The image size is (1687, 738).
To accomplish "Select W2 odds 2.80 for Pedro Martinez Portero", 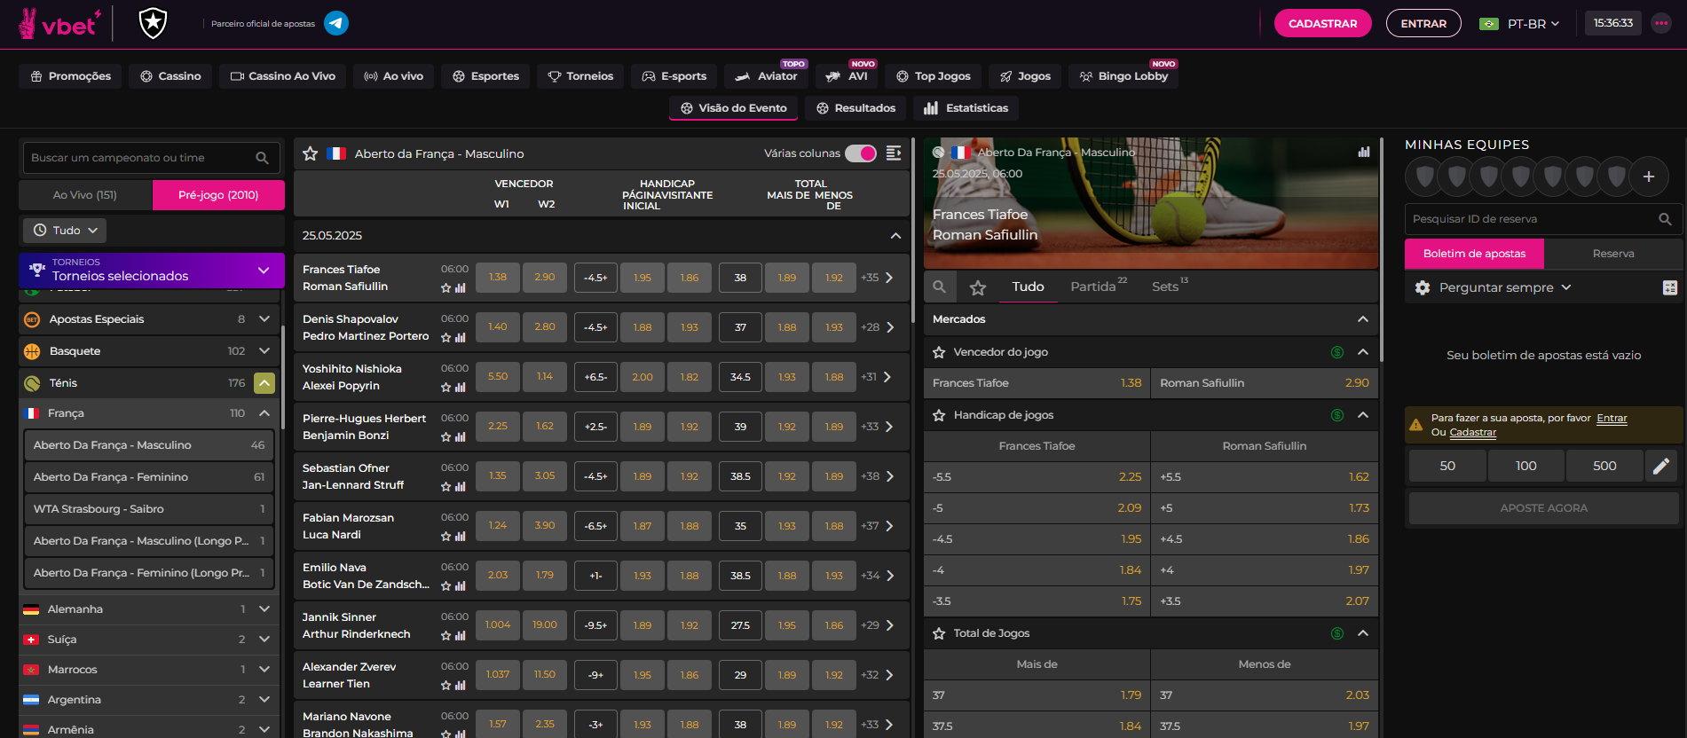I will point(545,327).
